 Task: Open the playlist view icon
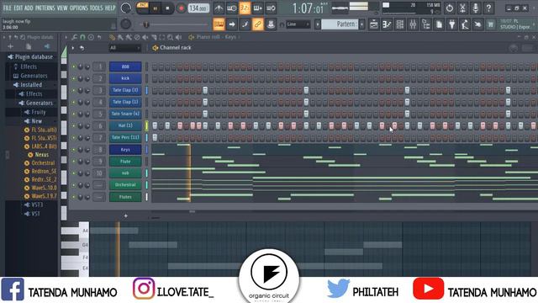point(373,24)
